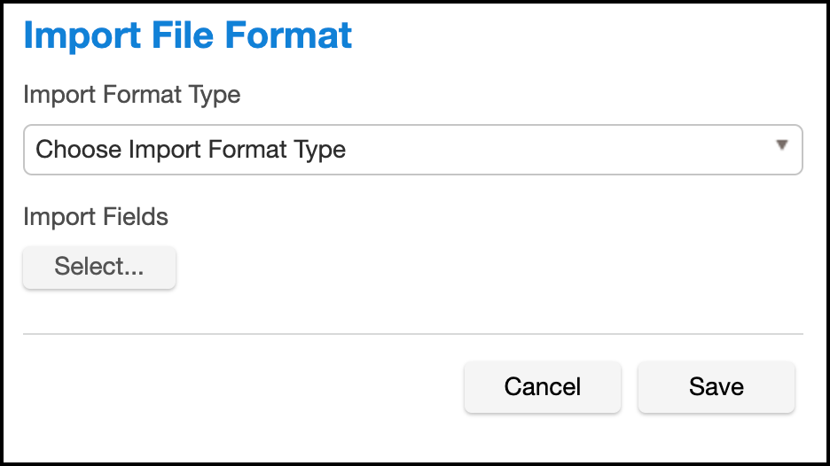Choose import fields via Select...
Image resolution: width=830 pixels, height=466 pixels.
(99, 267)
